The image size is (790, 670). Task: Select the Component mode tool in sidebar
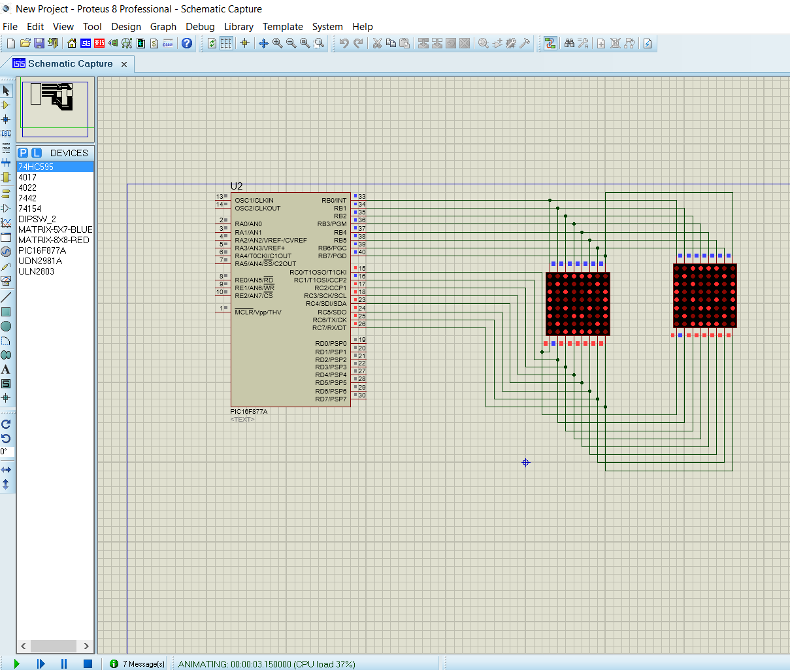click(x=6, y=105)
